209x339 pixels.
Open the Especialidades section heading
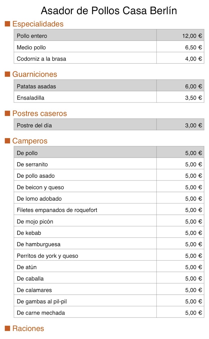pos(38,24)
